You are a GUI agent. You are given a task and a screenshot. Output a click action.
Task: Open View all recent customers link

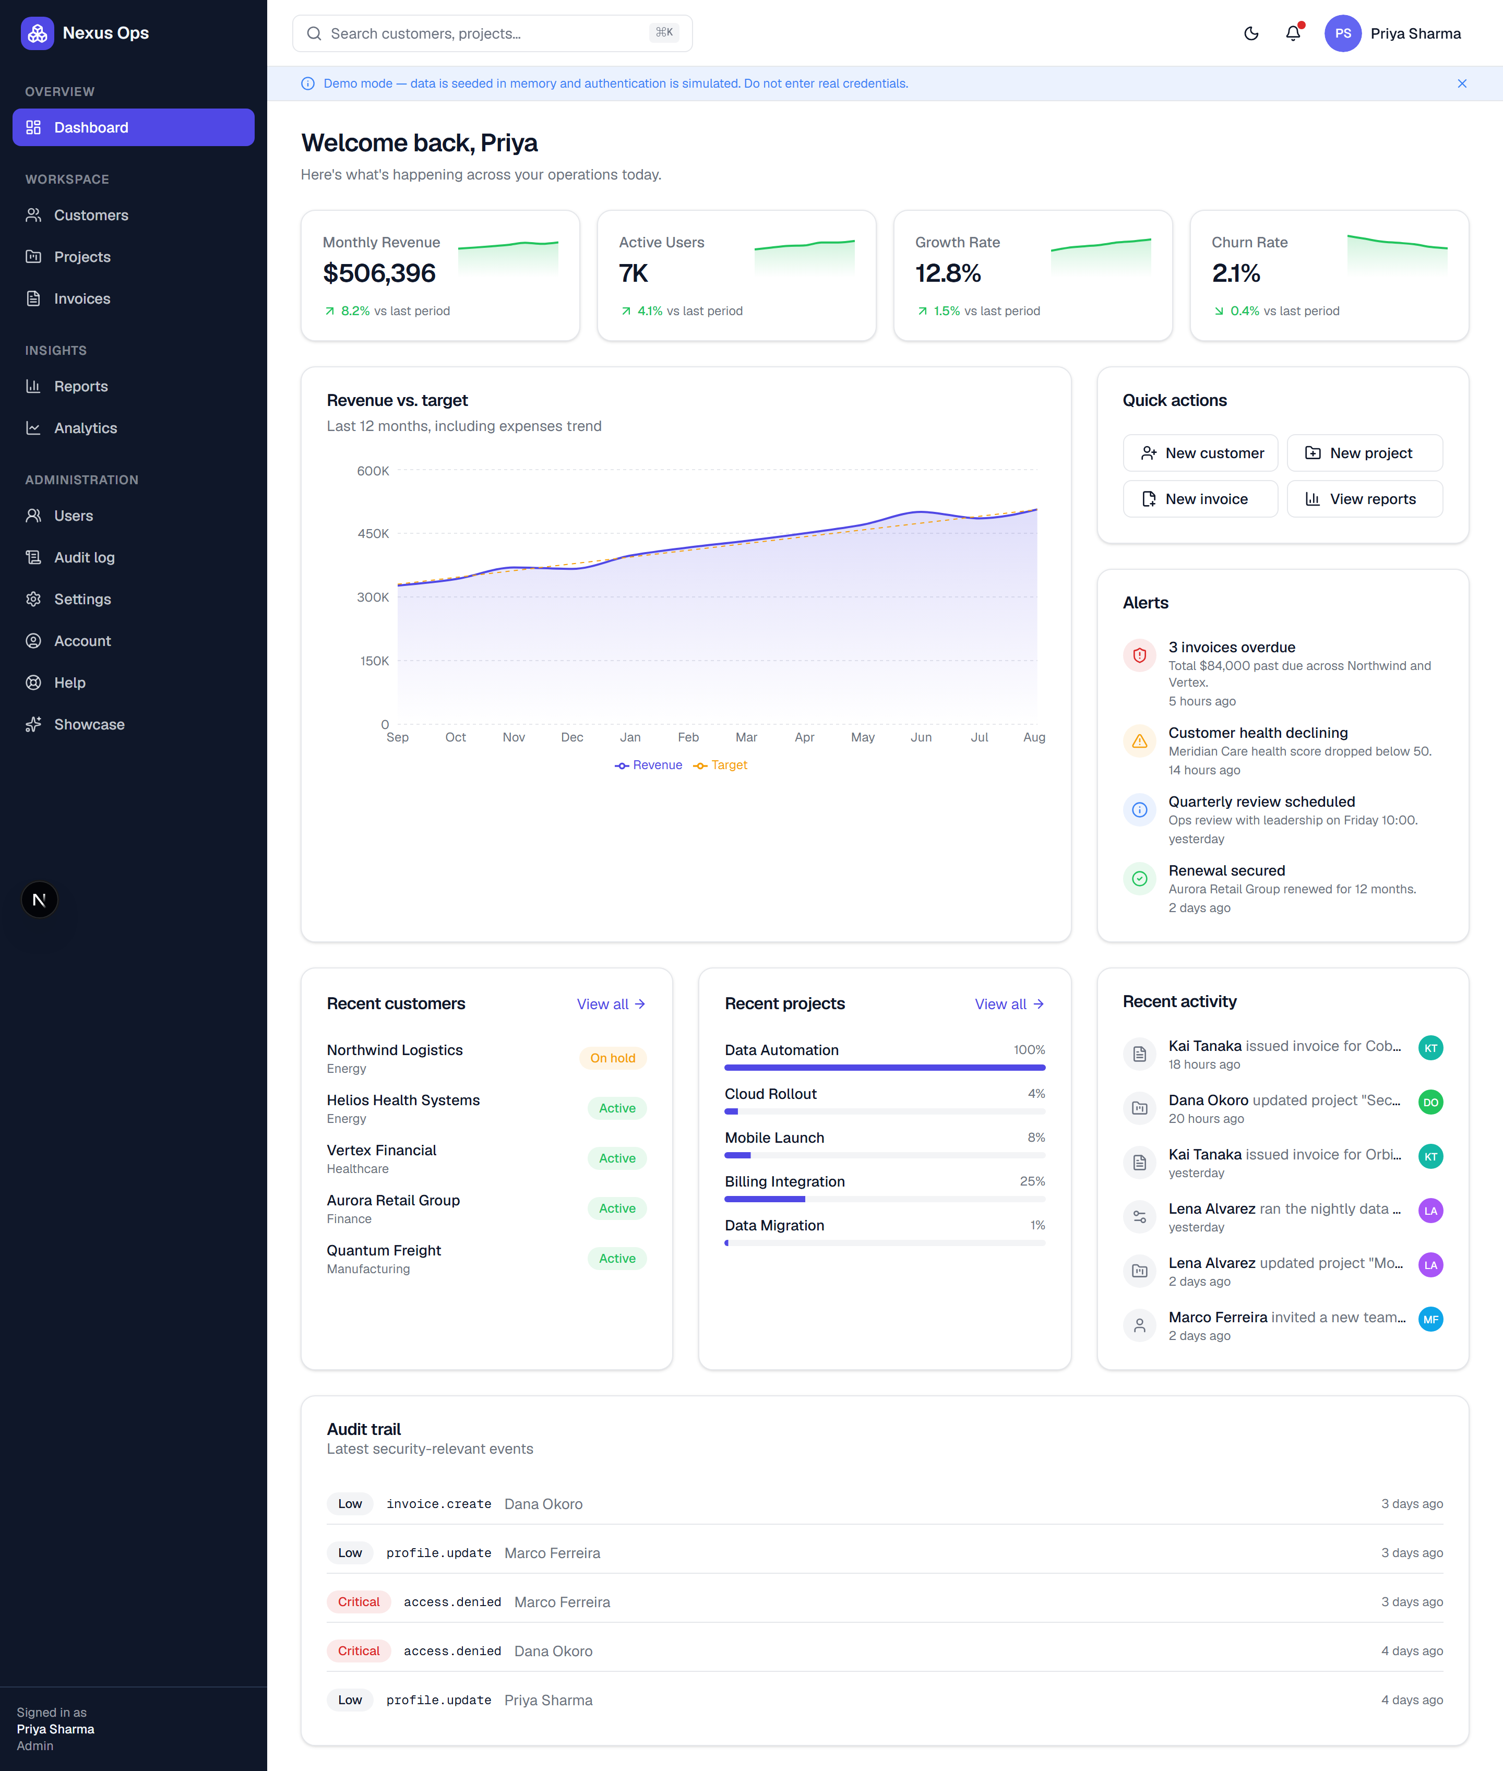[x=611, y=1003]
